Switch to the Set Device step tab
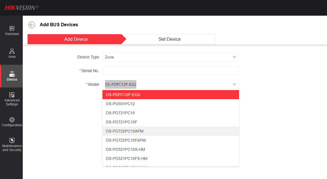This screenshot has width=327, height=179. (170, 39)
